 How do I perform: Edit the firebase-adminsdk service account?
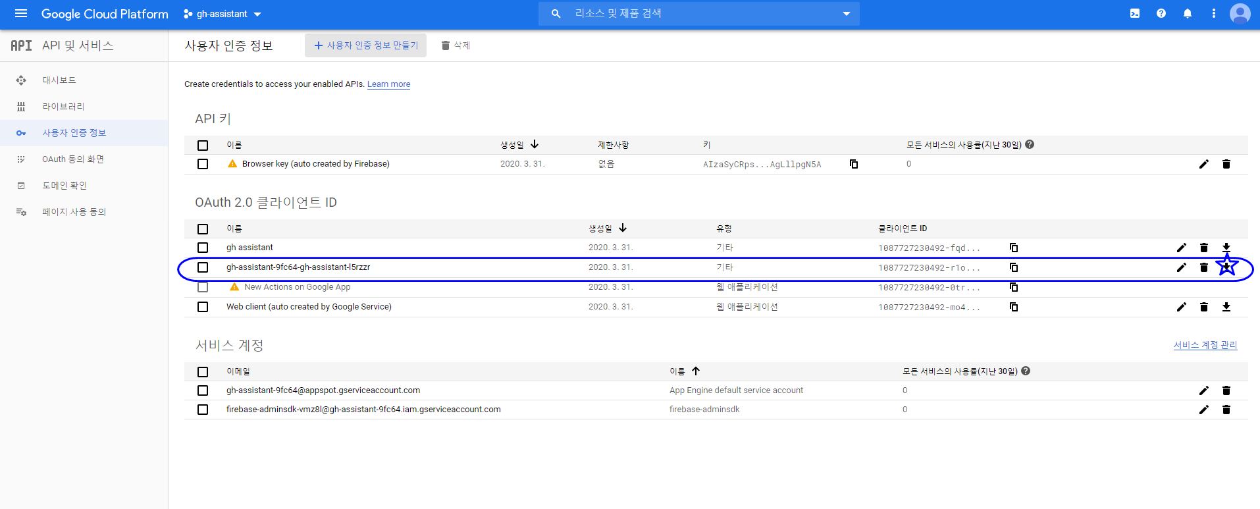pos(1204,410)
